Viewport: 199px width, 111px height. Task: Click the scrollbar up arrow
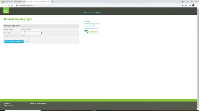(x=198, y=8)
